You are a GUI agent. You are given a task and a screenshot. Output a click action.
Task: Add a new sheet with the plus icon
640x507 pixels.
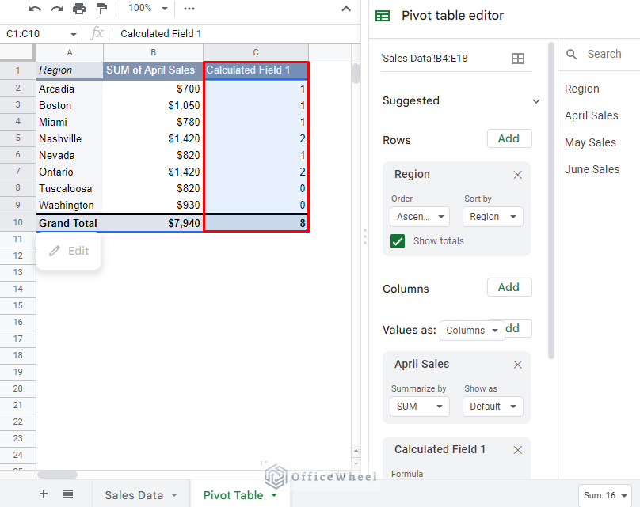[x=43, y=494]
